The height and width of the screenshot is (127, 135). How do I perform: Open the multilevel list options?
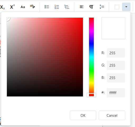pos(67,7)
